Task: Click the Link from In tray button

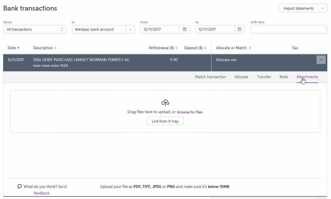Action: point(165,121)
